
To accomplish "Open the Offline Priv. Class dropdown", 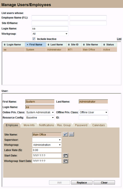I will pos(93,112).
